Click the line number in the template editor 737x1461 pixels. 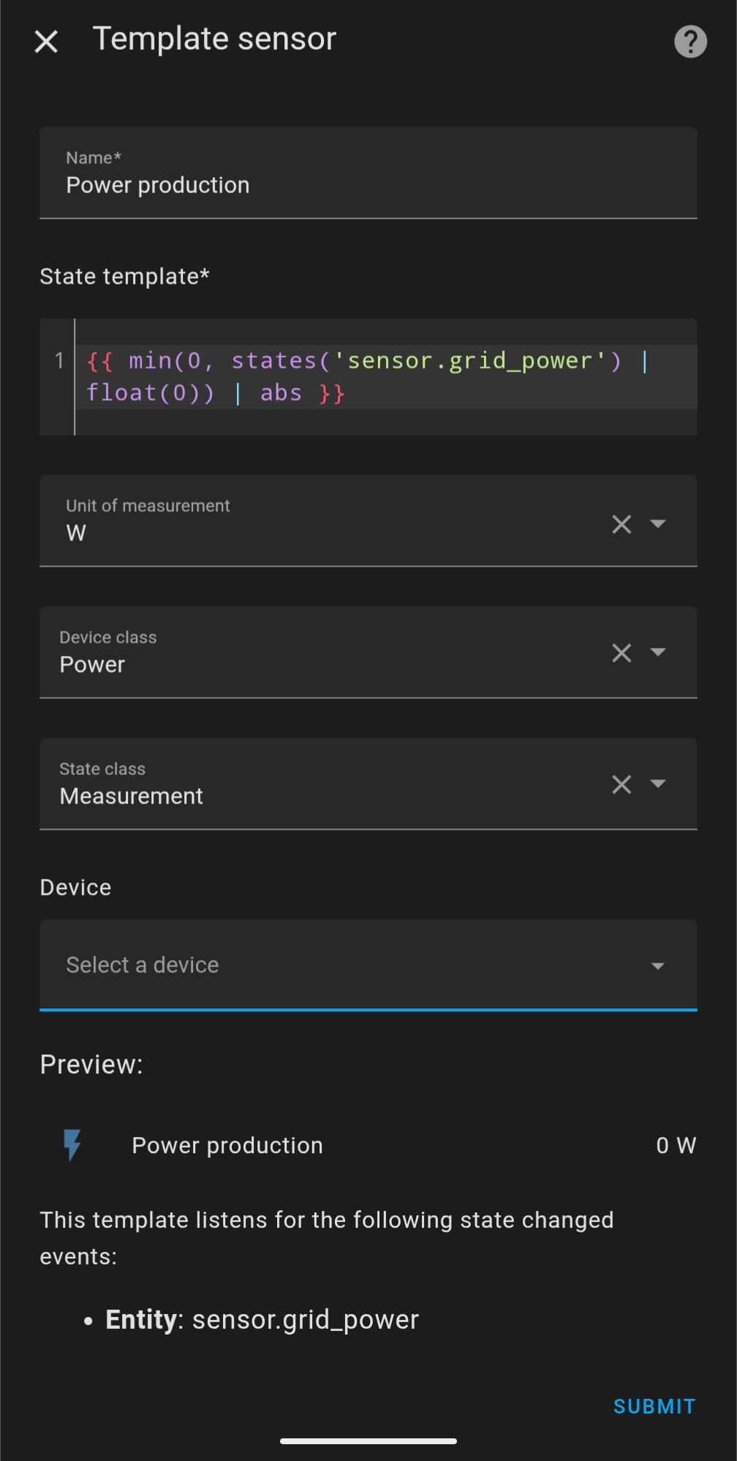(x=59, y=360)
